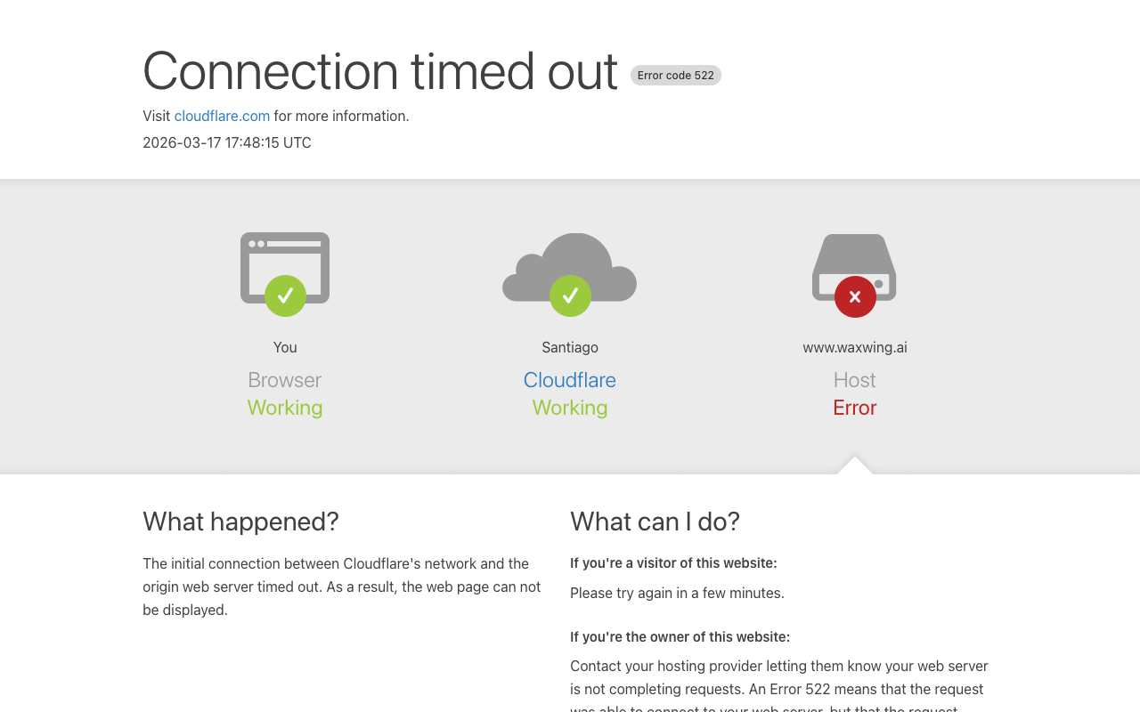The height and width of the screenshot is (712, 1140).
Task: Click the Error code 522 badge
Action: coord(675,76)
